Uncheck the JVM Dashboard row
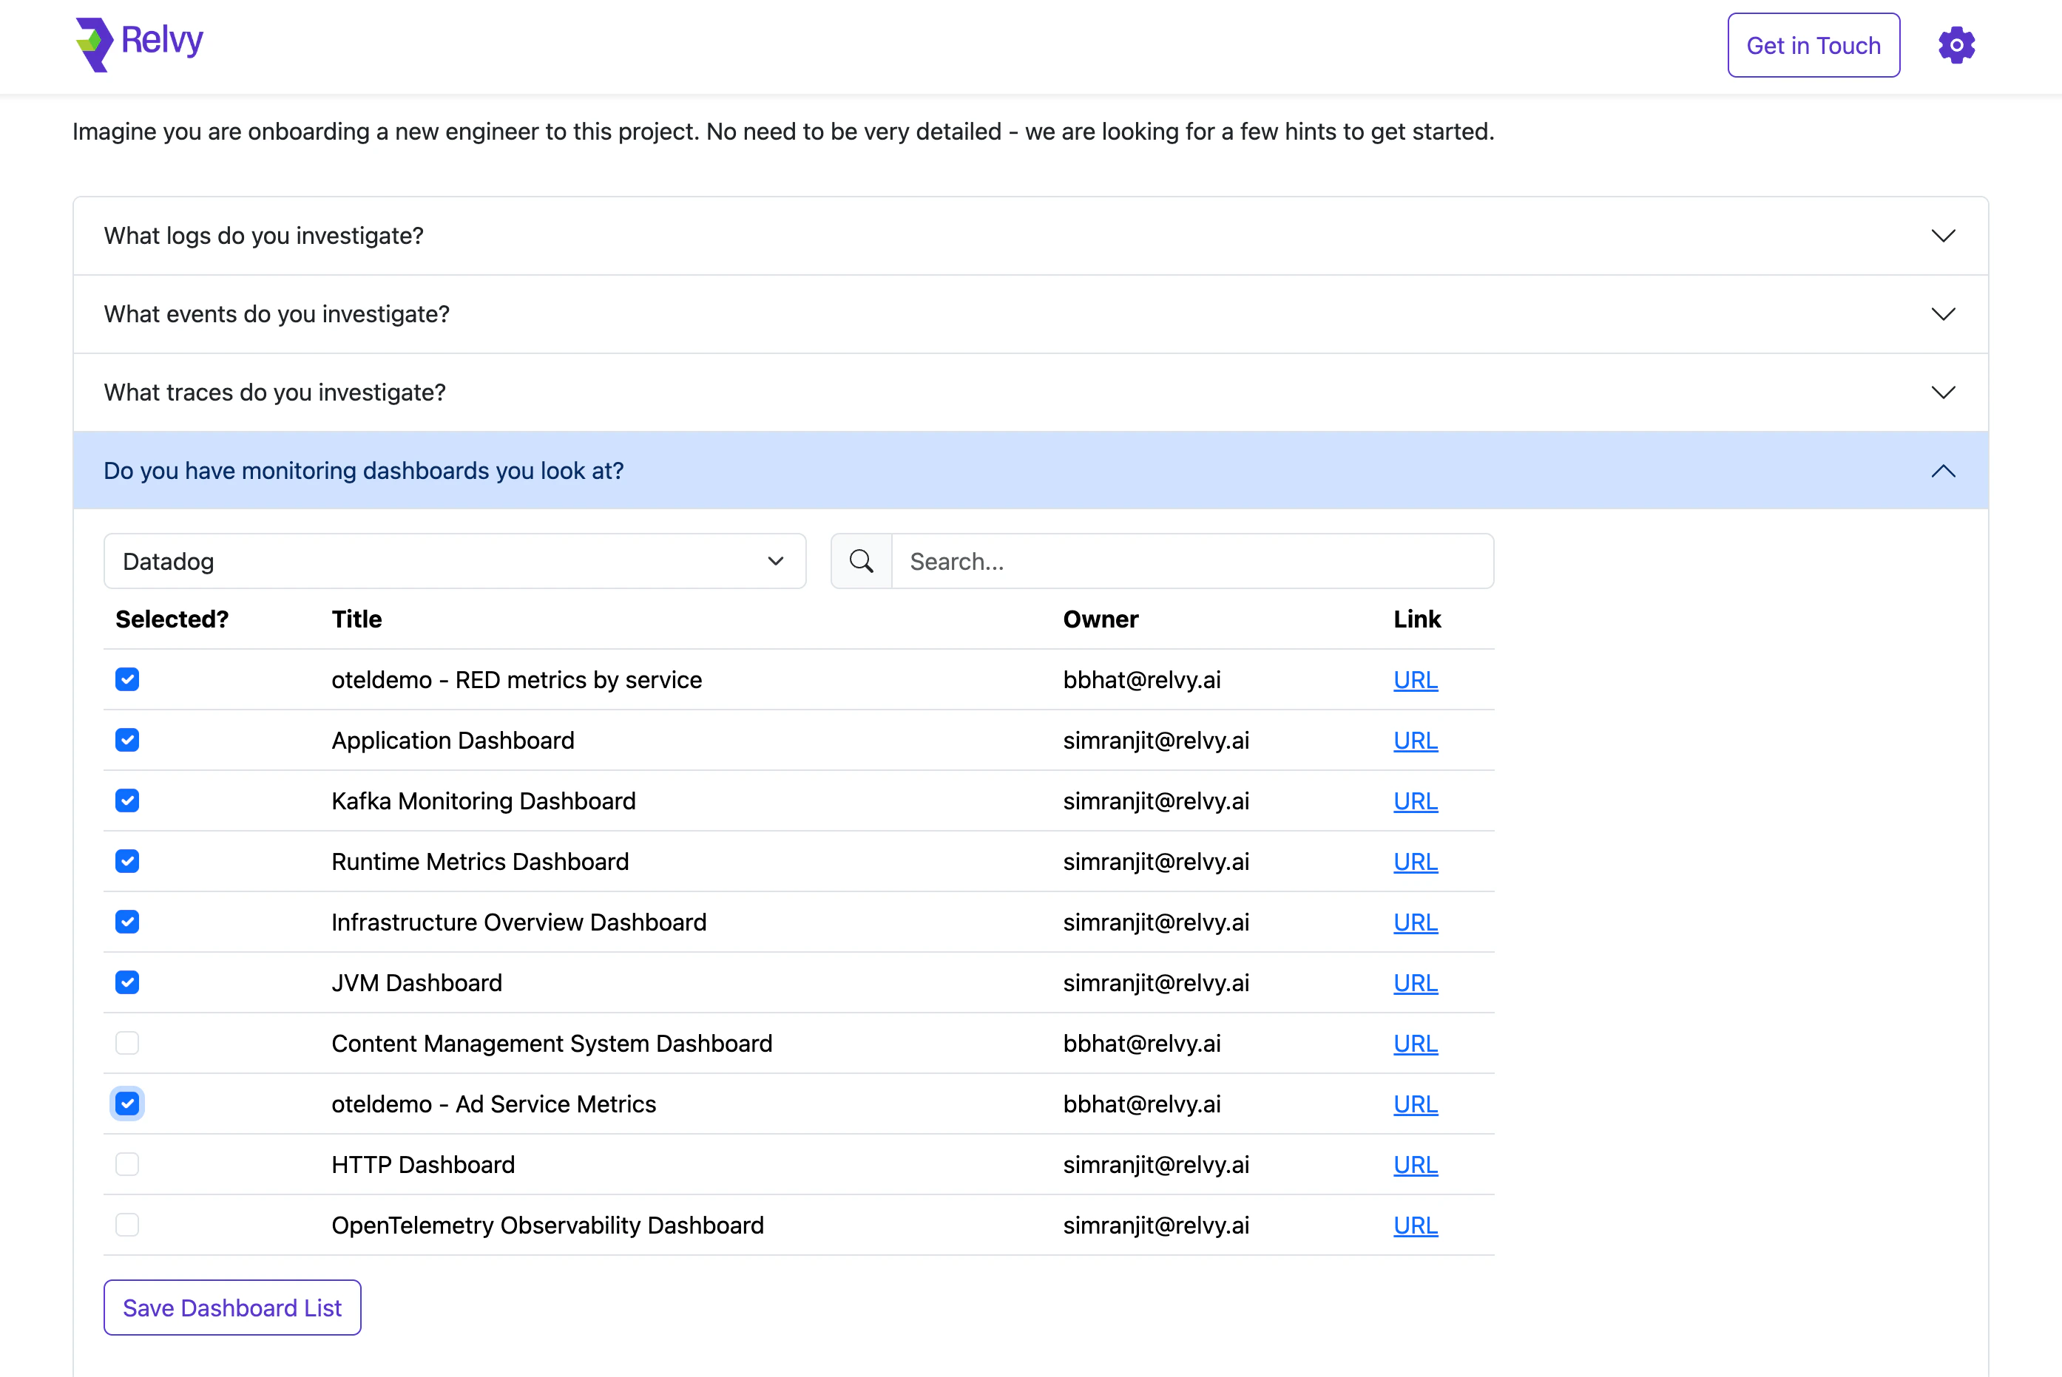2062x1377 pixels. (127, 982)
